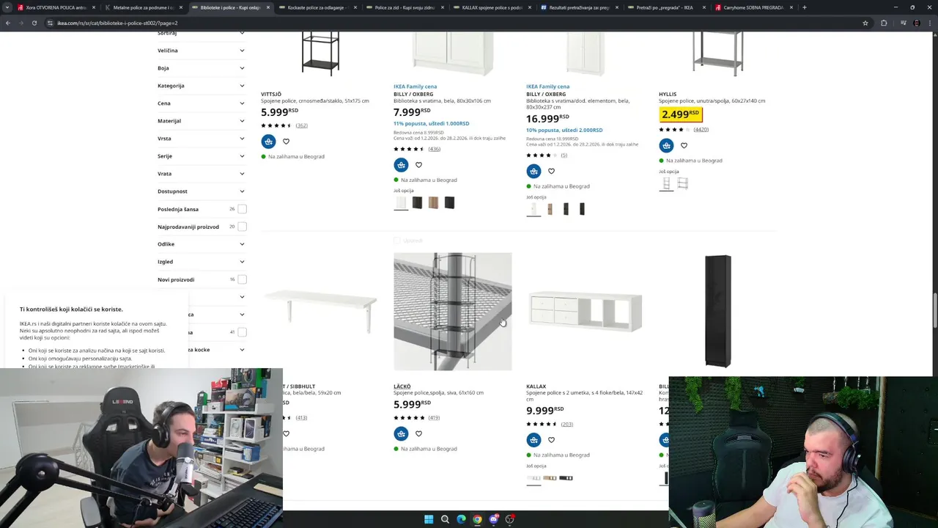Image resolution: width=938 pixels, height=528 pixels.
Task: Expand Materijal filter section
Action: tap(201, 121)
